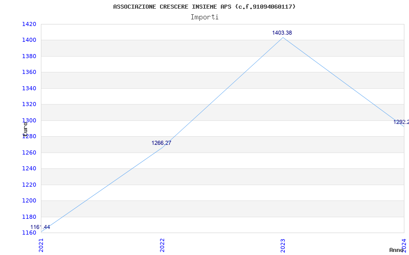Click the 1200 y-axis tick label

[29, 200]
